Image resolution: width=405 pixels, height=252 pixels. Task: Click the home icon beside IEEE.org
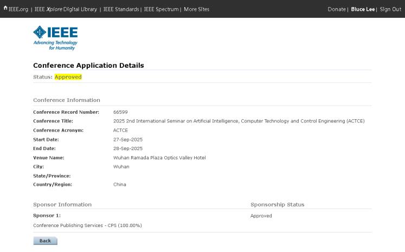[4, 9]
